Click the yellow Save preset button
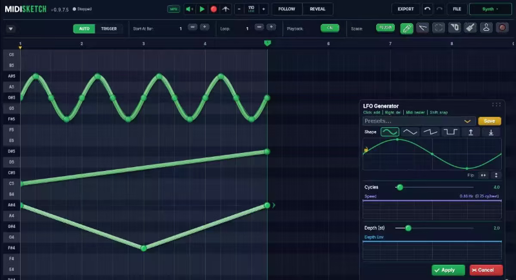The height and width of the screenshot is (280, 516). tap(490, 121)
